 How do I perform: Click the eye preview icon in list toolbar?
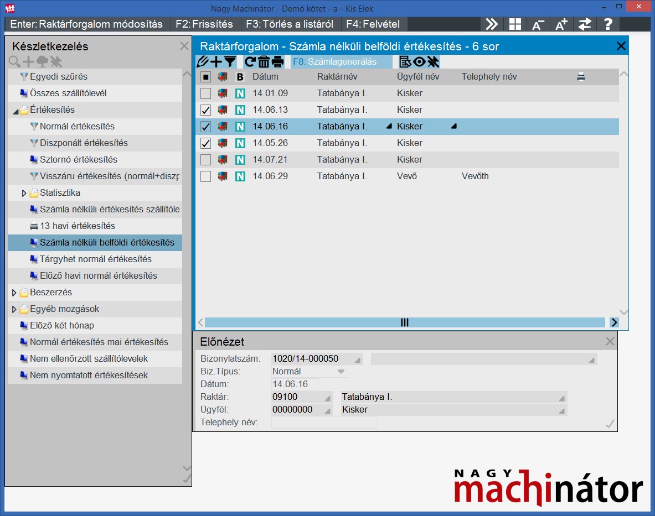(x=419, y=62)
